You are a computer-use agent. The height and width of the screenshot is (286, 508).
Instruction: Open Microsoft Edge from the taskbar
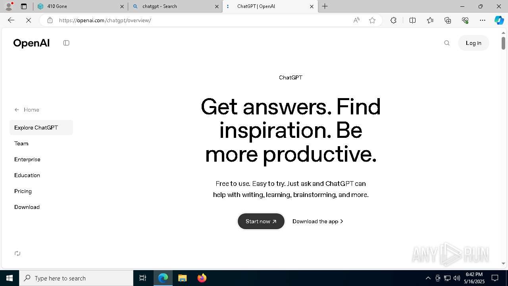click(163, 278)
